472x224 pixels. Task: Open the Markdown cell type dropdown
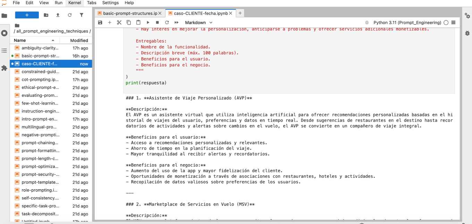pos(199,23)
